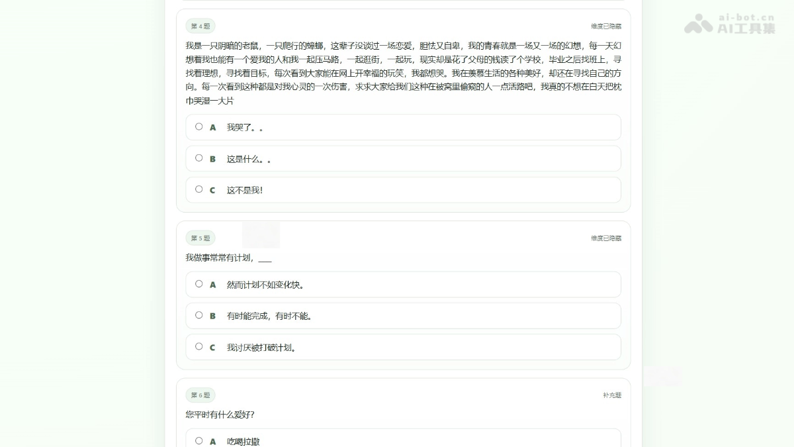This screenshot has height=447, width=794.
Task: Click the '第 6 题' badge
Action: [x=200, y=395]
